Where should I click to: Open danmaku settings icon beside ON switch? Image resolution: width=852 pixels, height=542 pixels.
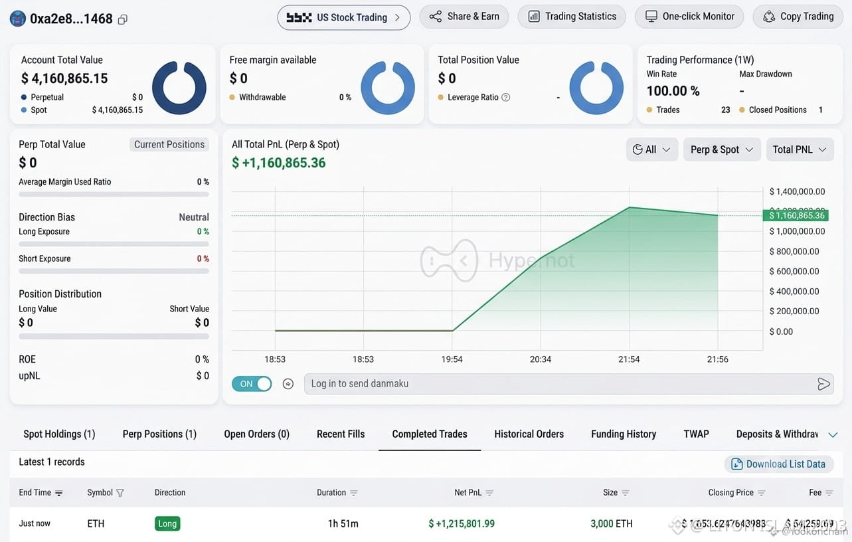pyautogui.click(x=288, y=384)
